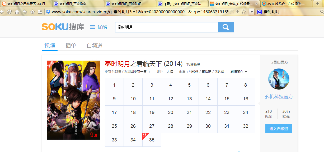
Task: Click the SOKU 搜库 logo
Action: point(63,27)
